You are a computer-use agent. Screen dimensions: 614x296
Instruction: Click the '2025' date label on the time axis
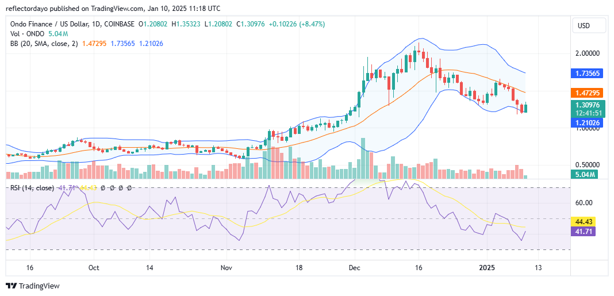[487, 268]
